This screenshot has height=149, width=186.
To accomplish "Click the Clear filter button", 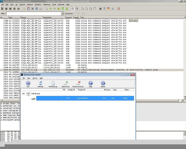I will pyautogui.click(x=78, y=14).
